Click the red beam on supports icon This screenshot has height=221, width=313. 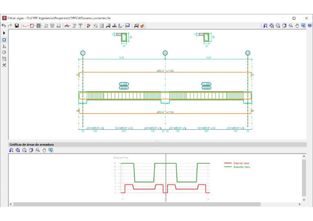coord(108,26)
